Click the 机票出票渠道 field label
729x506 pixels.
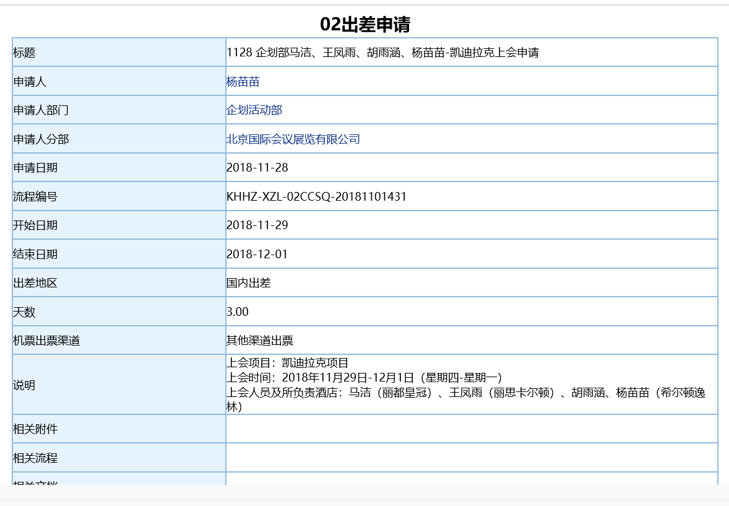pos(46,341)
